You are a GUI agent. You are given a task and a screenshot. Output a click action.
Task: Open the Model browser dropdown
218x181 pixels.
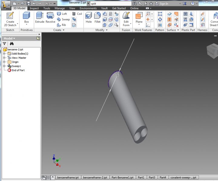pos(9,39)
